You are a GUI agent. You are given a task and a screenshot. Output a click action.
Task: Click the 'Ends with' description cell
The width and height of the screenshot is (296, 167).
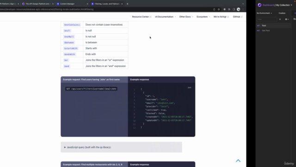(105, 54)
